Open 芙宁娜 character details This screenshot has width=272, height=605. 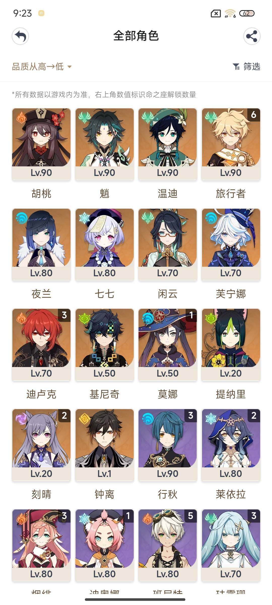(x=231, y=245)
